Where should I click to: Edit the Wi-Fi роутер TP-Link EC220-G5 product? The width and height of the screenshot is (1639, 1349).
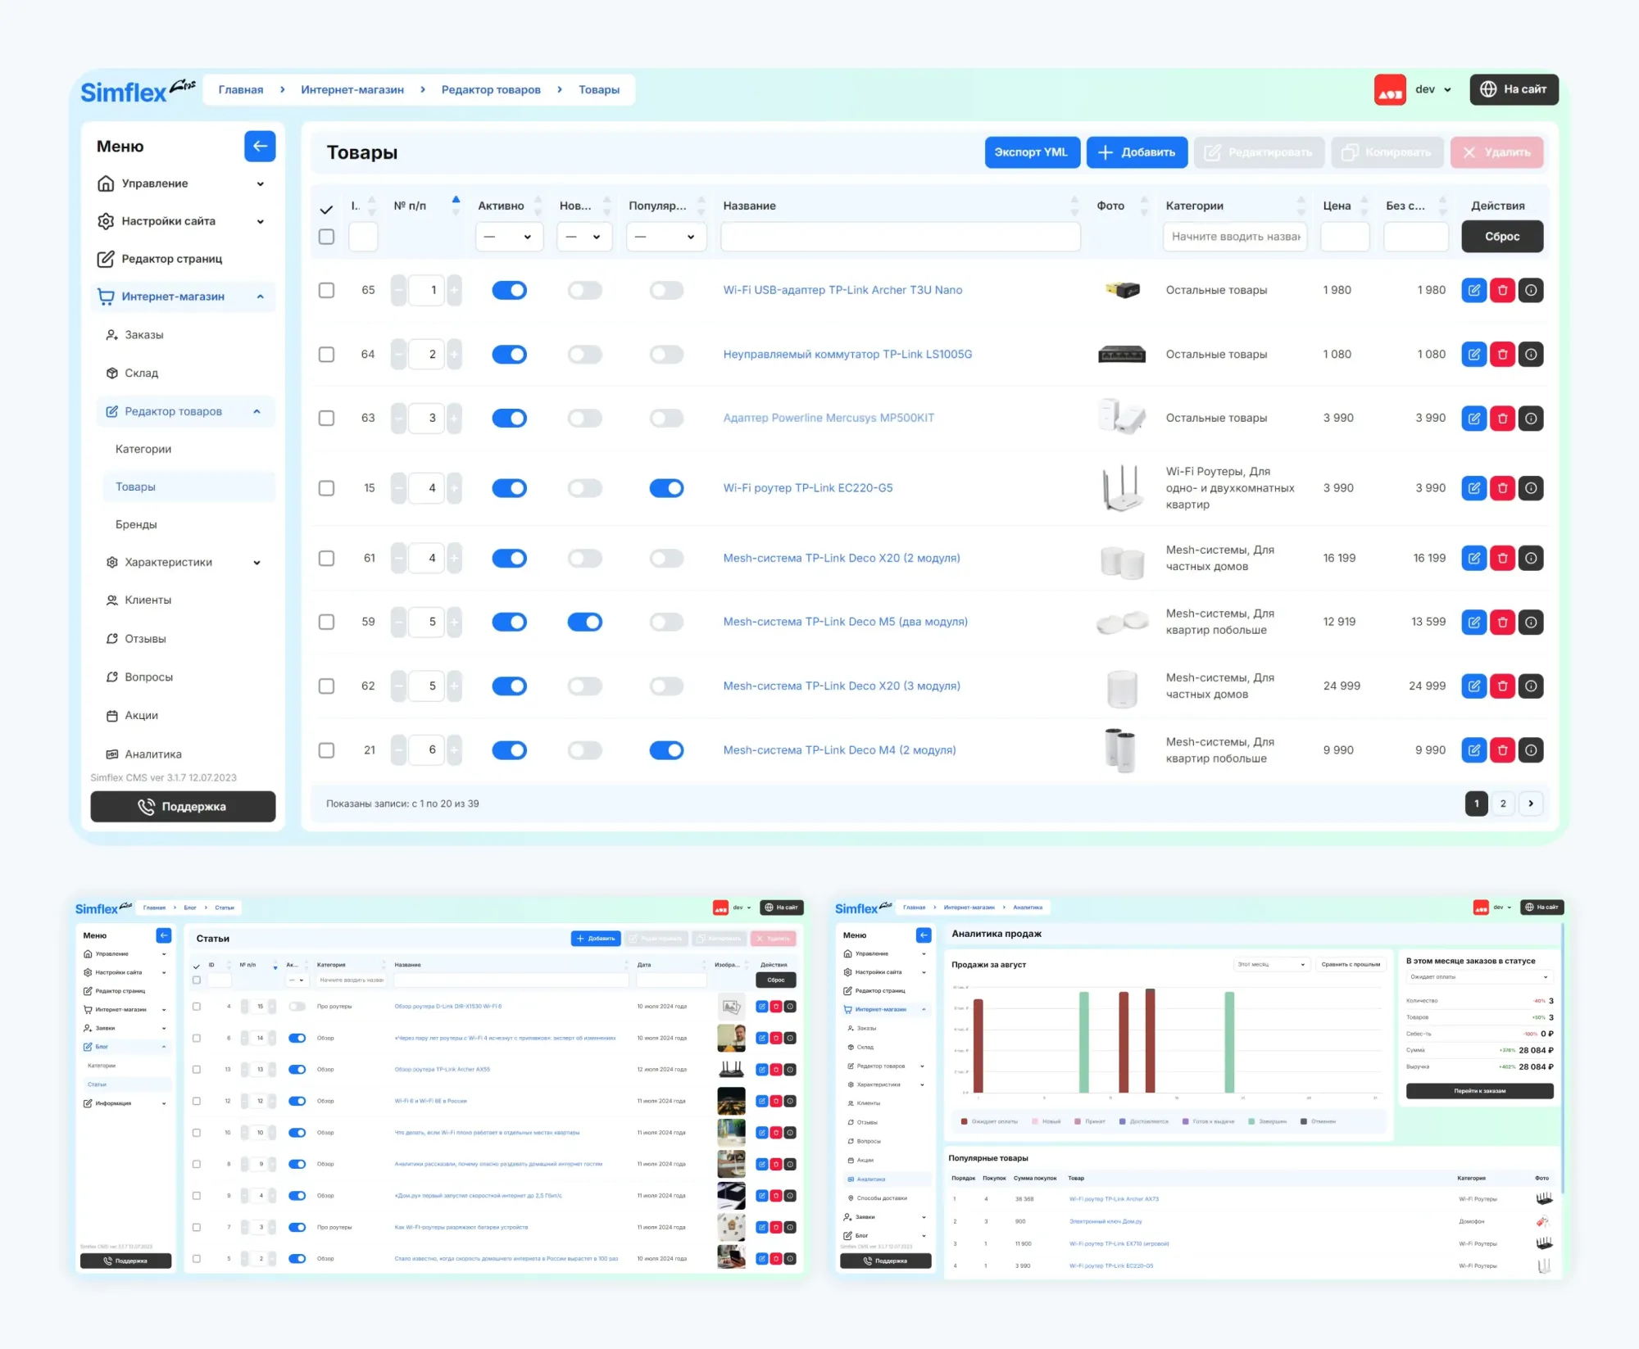point(1473,488)
